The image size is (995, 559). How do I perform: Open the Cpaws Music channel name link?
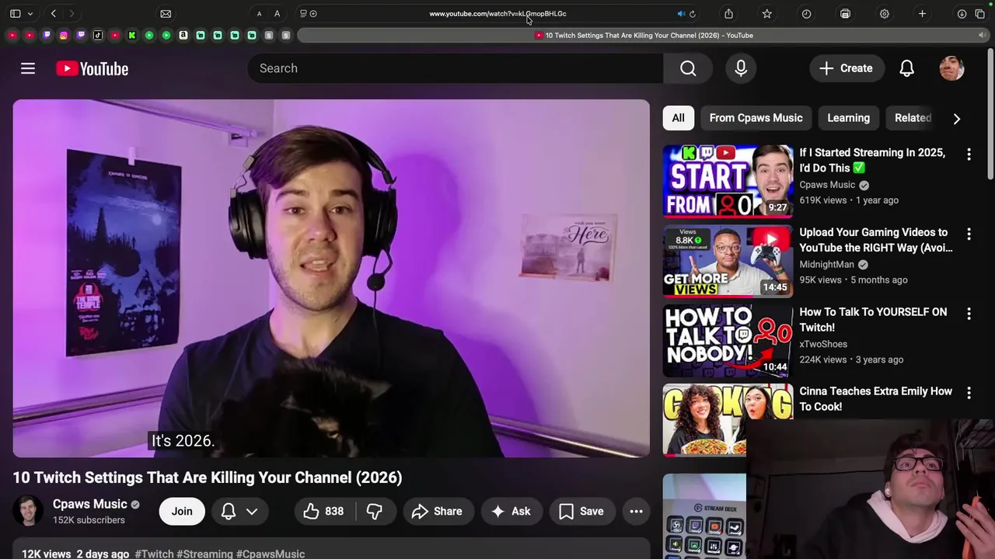[89, 504]
